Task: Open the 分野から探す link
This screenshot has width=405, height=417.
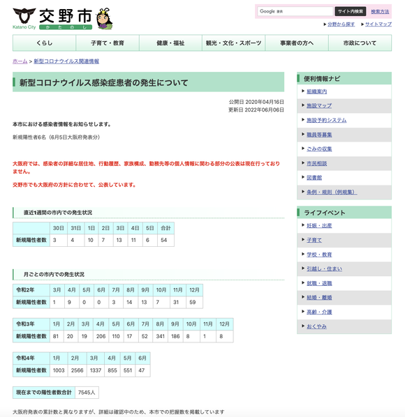Action: coord(341,24)
